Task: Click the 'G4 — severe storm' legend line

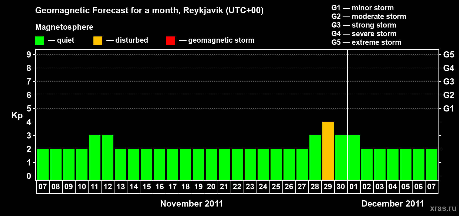Action: point(364,34)
